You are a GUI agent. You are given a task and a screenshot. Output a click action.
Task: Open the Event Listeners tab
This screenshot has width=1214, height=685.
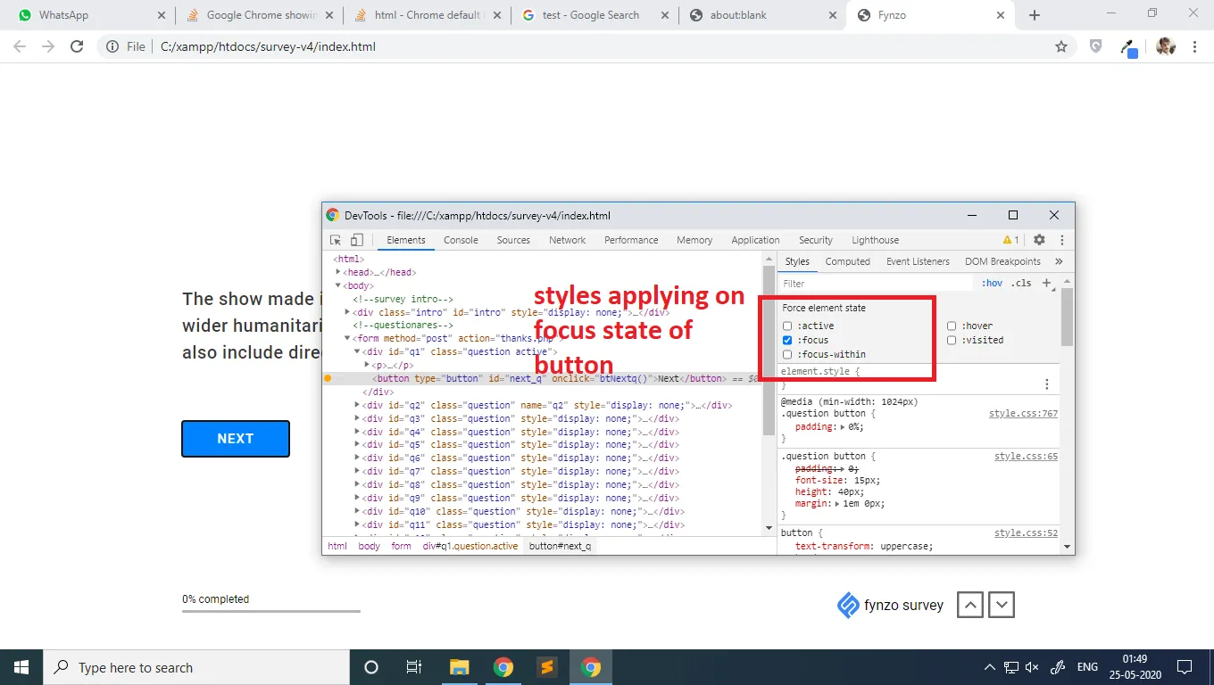[918, 261]
